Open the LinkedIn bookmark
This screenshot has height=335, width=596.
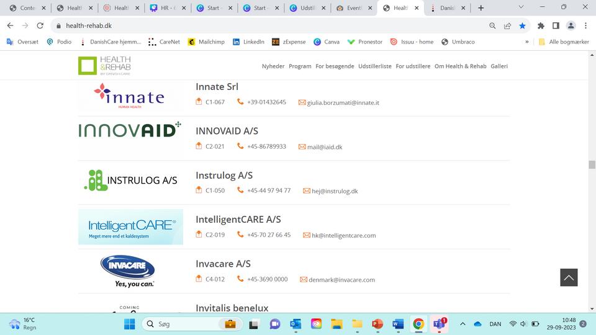(248, 42)
